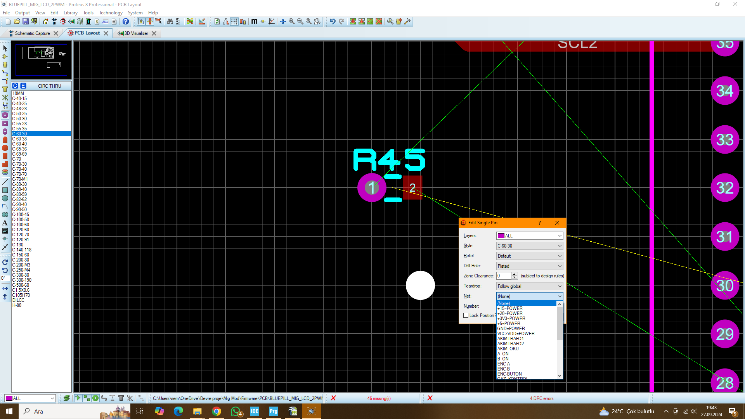The image size is (745, 419).
Task: Click the board overview thumbnail
Action: (41, 60)
